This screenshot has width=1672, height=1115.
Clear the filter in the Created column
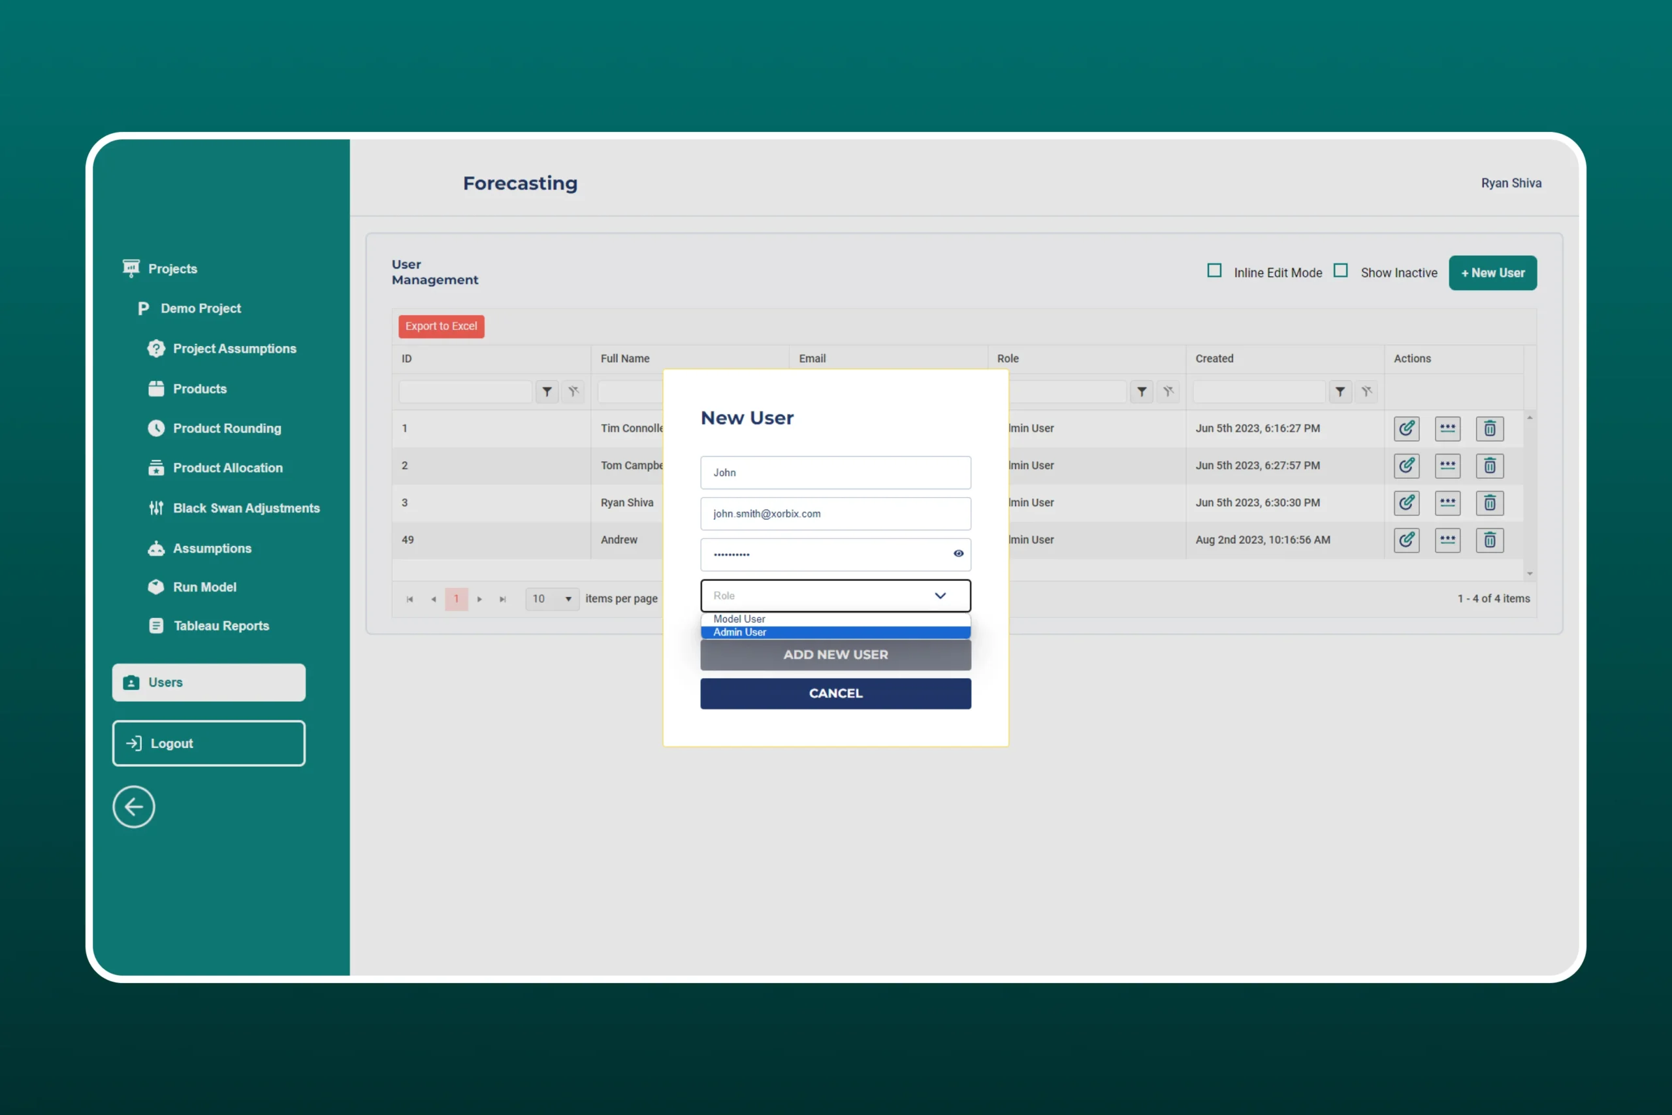1366,391
